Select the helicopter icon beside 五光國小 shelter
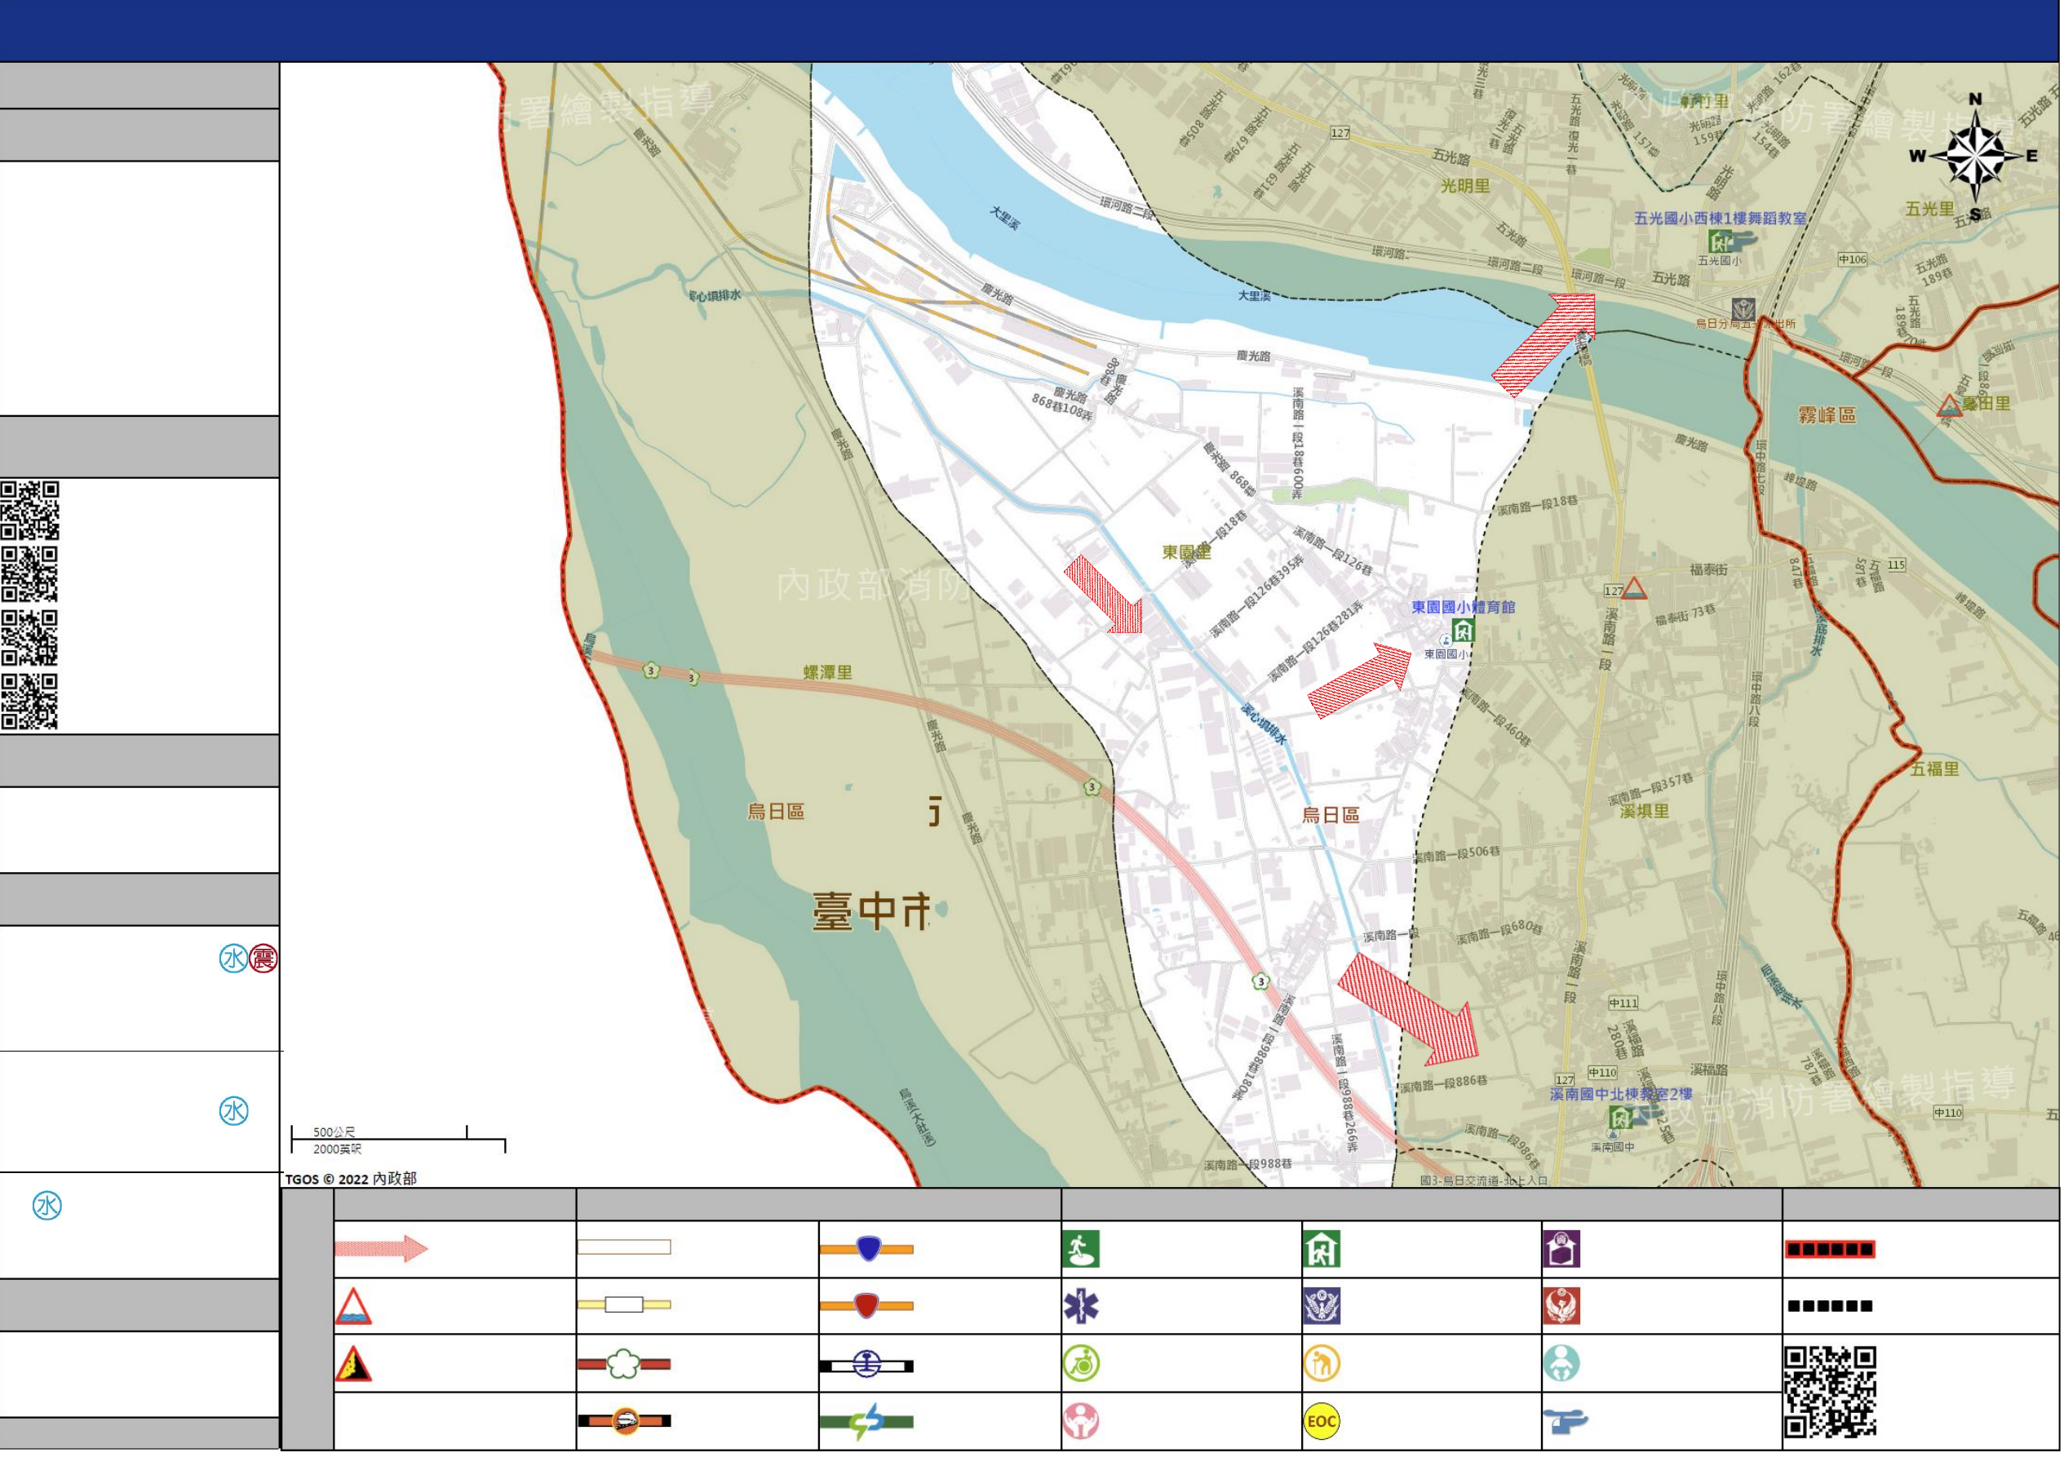2064x1457 pixels. click(x=1744, y=239)
